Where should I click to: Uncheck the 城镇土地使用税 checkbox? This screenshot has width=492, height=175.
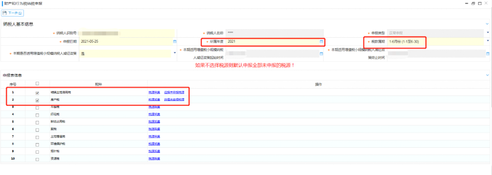point(38,93)
